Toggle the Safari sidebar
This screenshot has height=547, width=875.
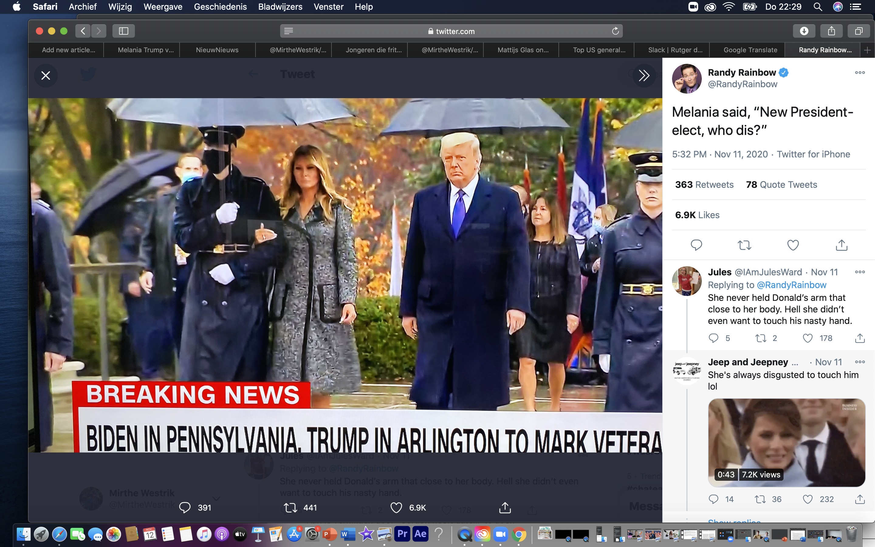pyautogui.click(x=124, y=31)
